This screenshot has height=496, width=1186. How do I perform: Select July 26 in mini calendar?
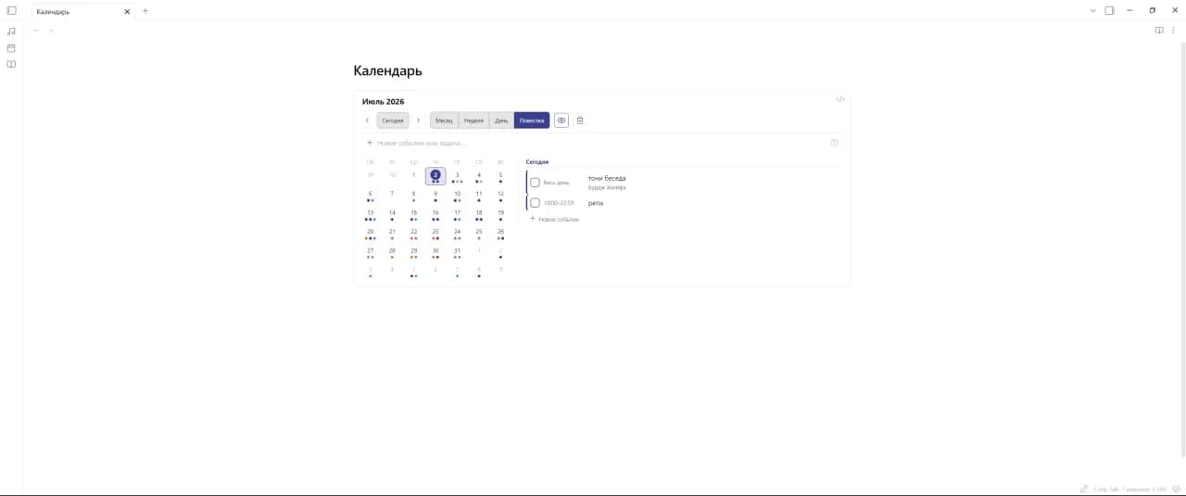(x=500, y=232)
